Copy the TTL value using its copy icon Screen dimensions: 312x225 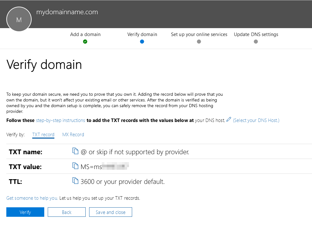75,181
